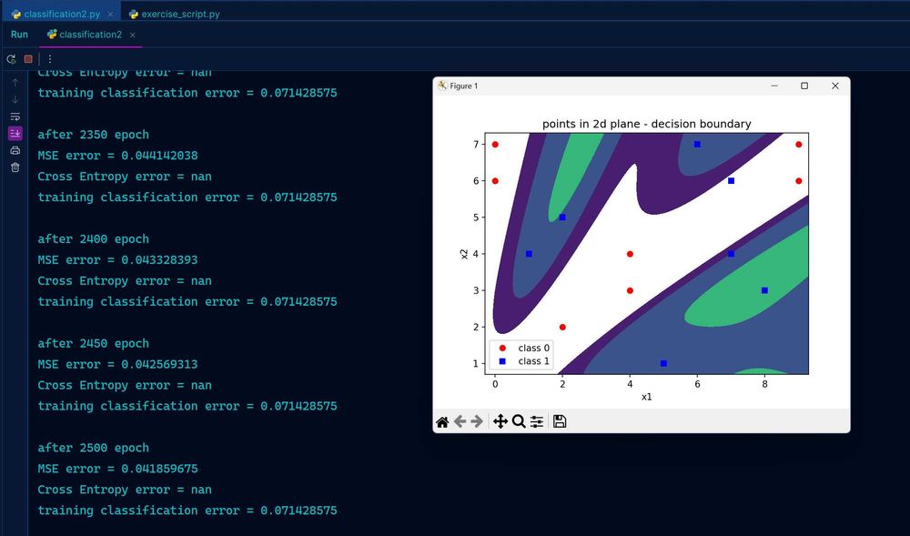The width and height of the screenshot is (910, 536).
Task: Click the 'after 2450 epoch' output line
Action: click(94, 343)
